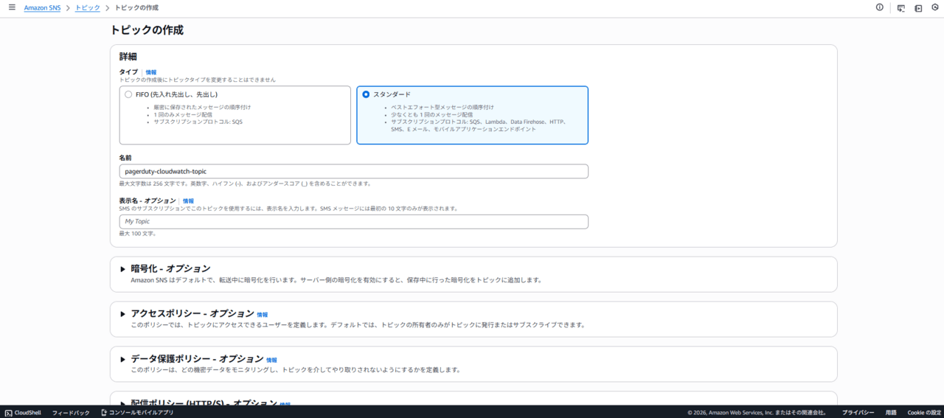Click the 名前 field with pagerduty-cloudwatch-topic
The width and height of the screenshot is (944, 418).
(x=353, y=171)
